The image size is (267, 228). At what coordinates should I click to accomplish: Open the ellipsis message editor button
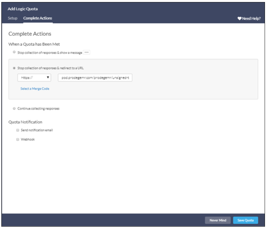[x=87, y=53]
